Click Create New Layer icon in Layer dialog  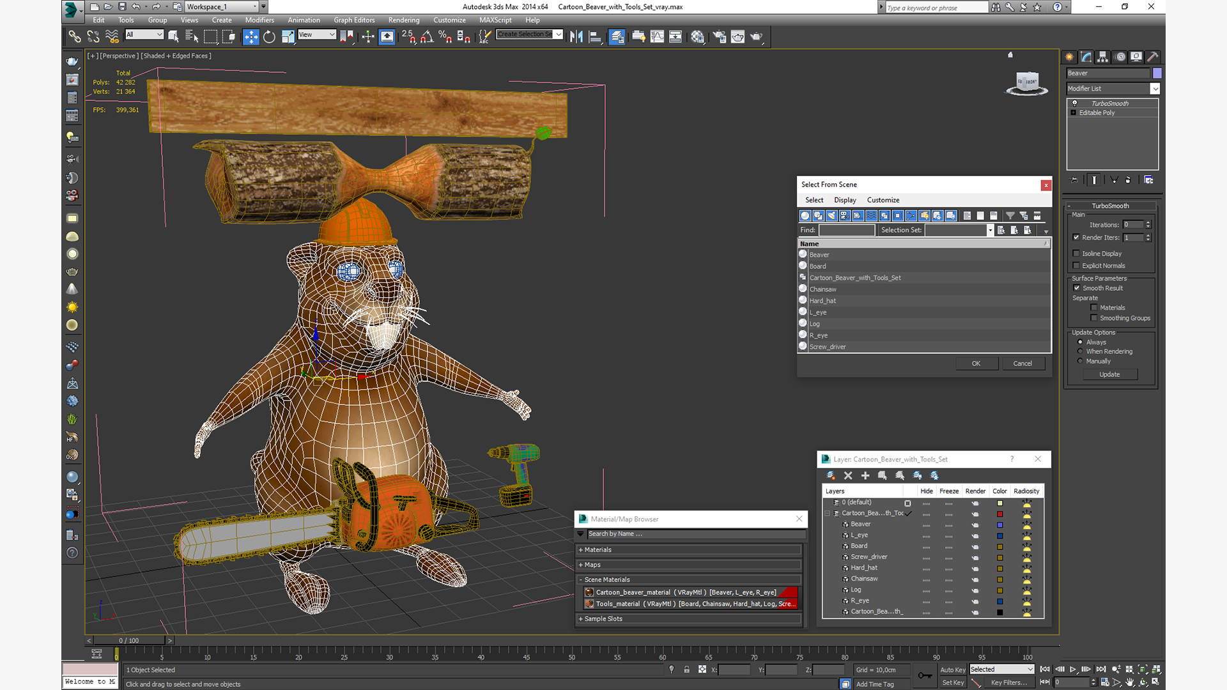[831, 475]
